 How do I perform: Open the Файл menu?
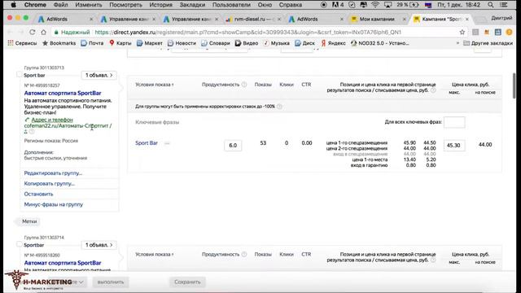pyautogui.click(x=60, y=5)
